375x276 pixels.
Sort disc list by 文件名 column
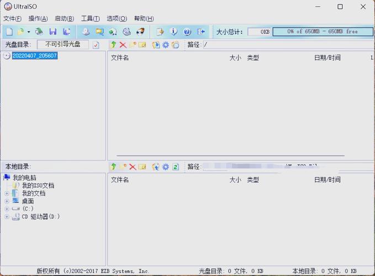coord(120,57)
